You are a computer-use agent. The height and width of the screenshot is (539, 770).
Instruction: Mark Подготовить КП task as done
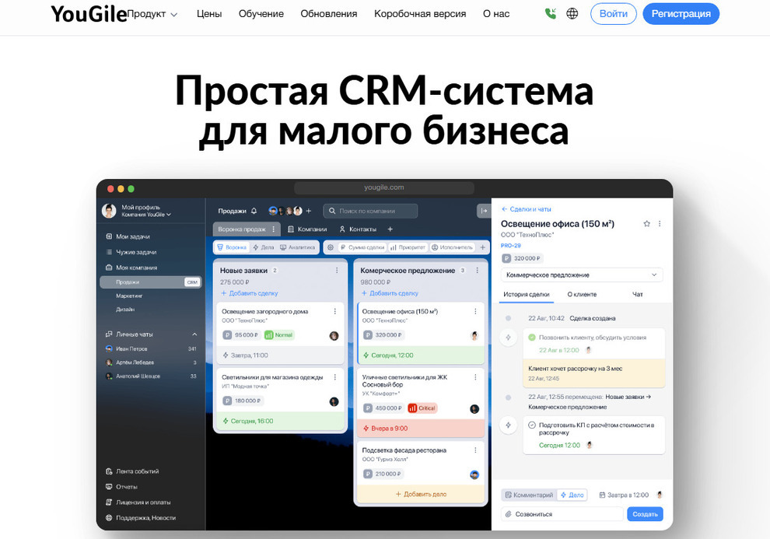(x=532, y=425)
